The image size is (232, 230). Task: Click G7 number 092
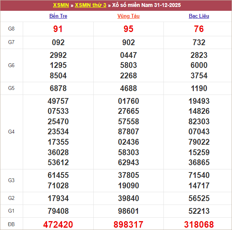point(58,42)
